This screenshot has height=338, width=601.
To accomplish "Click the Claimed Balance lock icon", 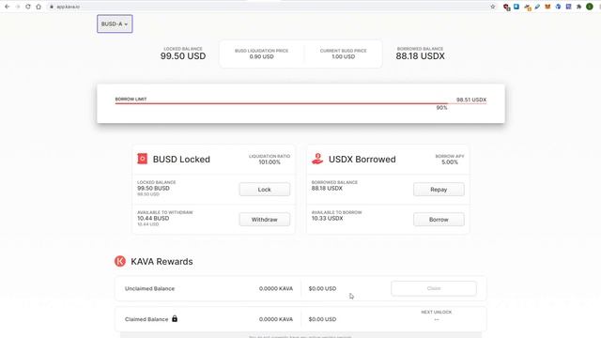I will coord(175,319).
